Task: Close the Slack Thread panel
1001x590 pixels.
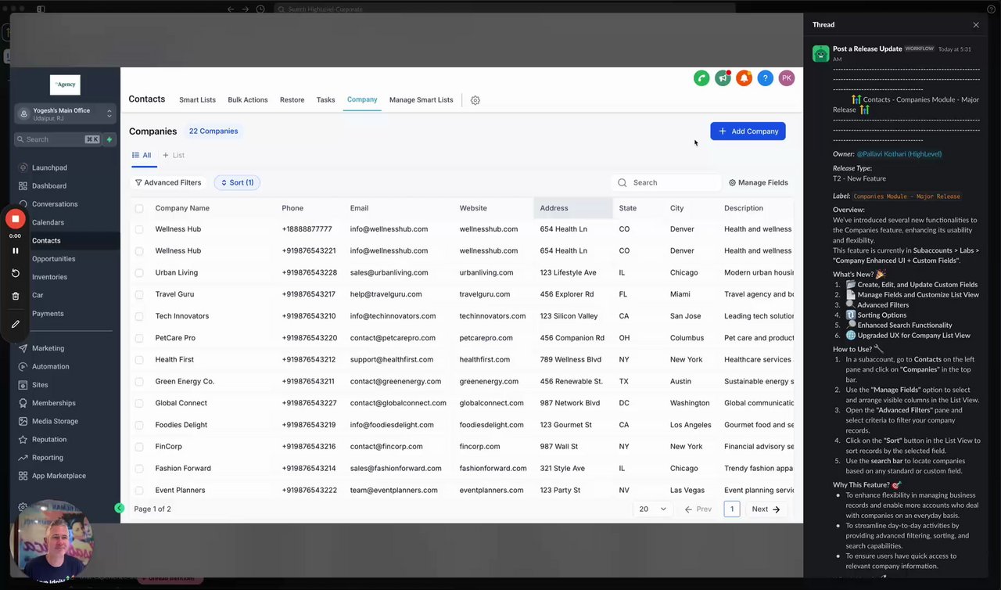Action: (976, 25)
